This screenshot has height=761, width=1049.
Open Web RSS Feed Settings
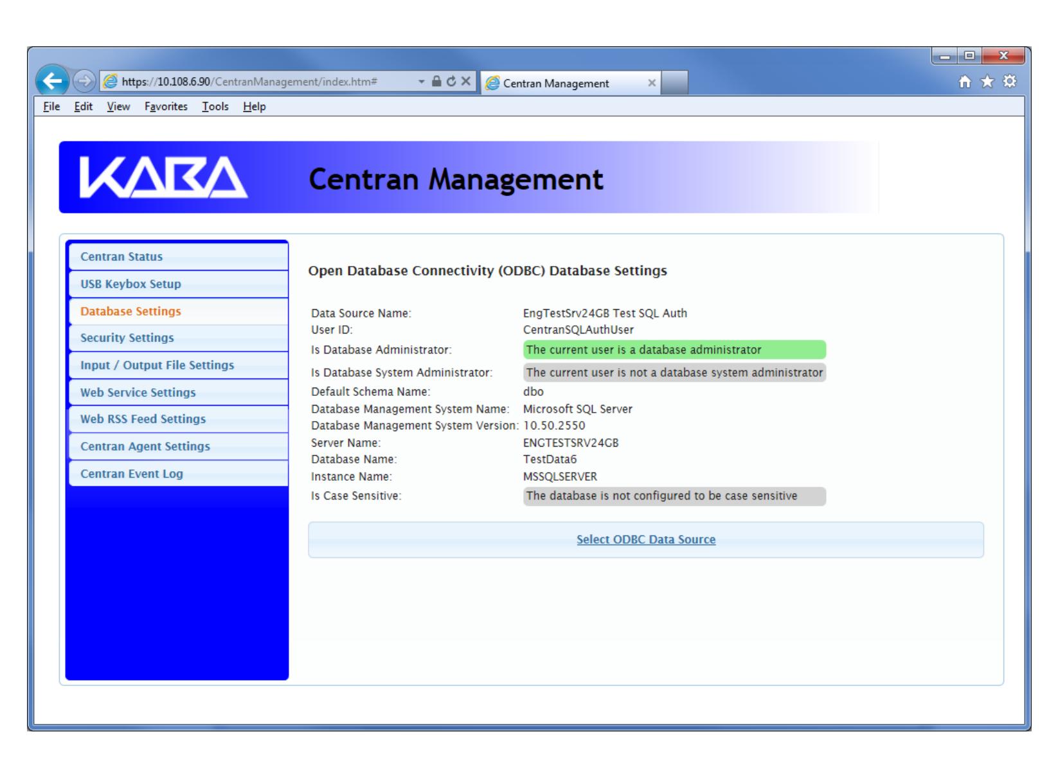(178, 419)
